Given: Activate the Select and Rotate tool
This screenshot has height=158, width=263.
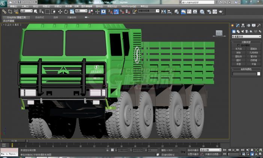Looking at the screenshot, I should pyautogui.click(x=66, y=12).
